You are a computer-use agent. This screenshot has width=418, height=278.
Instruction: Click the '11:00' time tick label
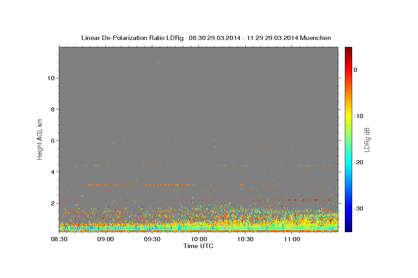[x=292, y=239]
